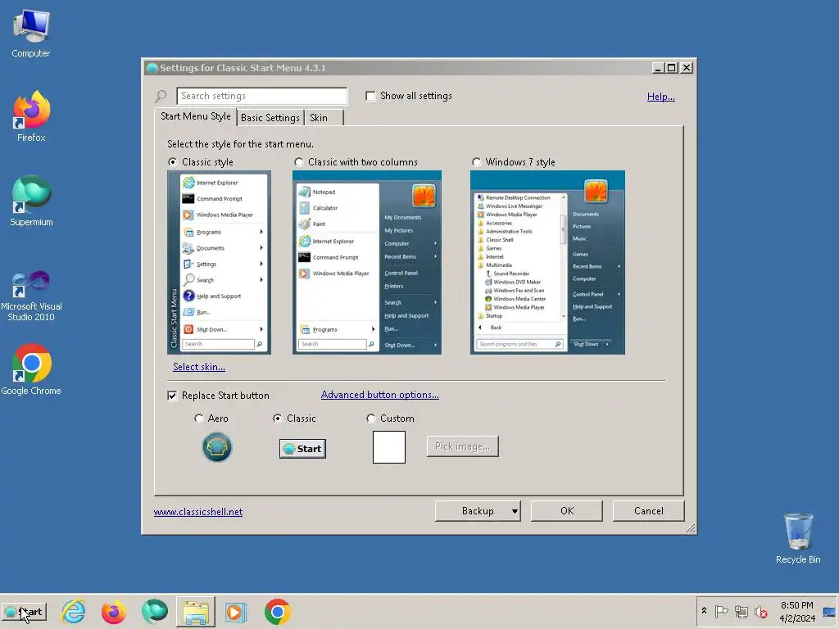
Task: Confirm settings with OK button
Action: point(567,511)
